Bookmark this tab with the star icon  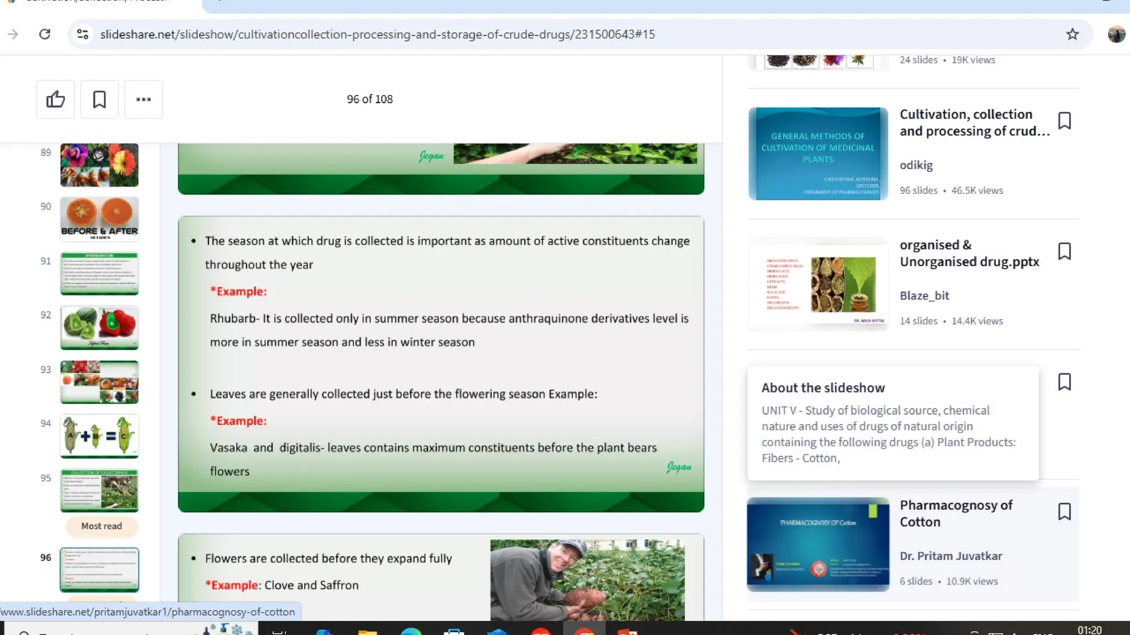point(1072,34)
